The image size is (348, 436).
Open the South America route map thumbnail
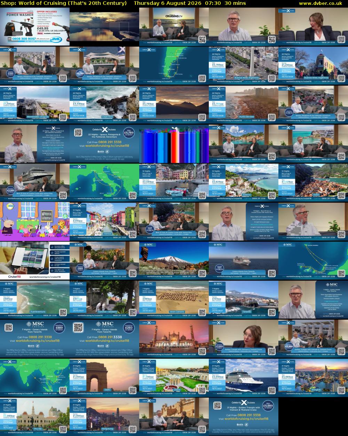click(x=174, y=66)
